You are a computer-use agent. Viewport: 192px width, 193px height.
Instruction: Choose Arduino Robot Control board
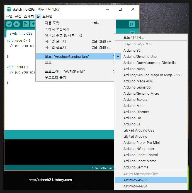pos(151,155)
